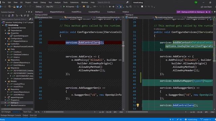
Task: Click the Save All toolbar icon
Action: click(21, 7)
